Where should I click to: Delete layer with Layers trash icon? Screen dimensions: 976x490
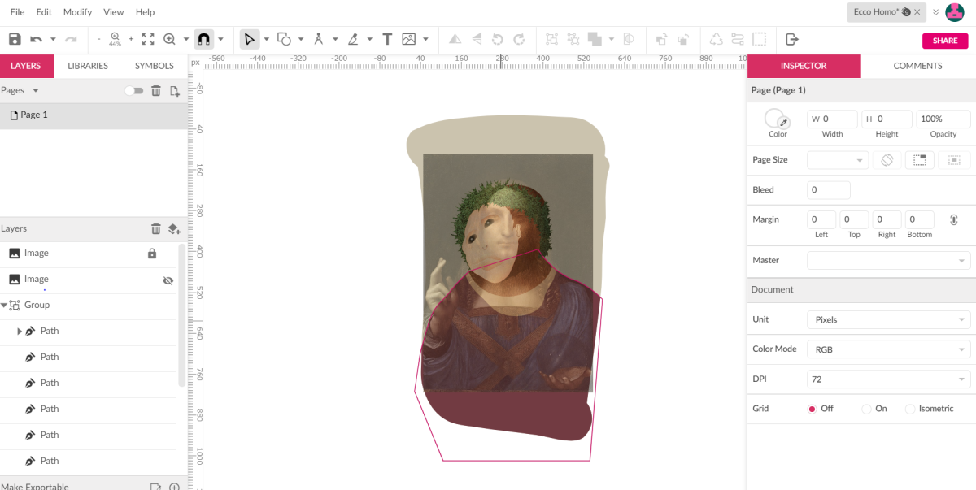pos(156,229)
